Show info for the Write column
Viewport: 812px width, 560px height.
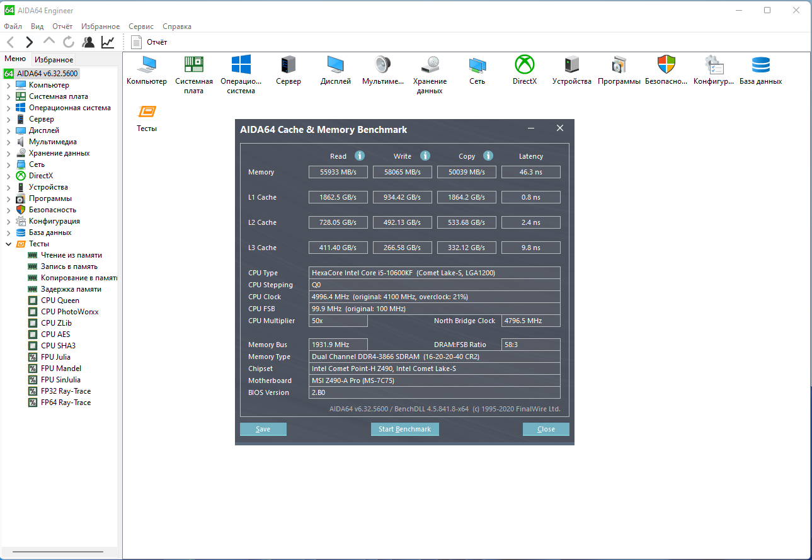[x=425, y=156]
